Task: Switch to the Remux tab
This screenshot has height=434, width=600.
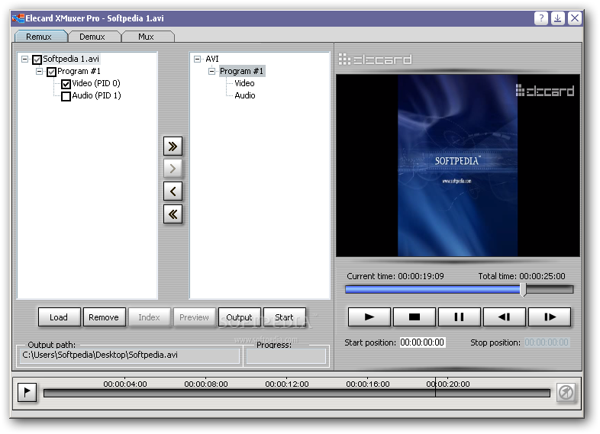Action: click(39, 37)
